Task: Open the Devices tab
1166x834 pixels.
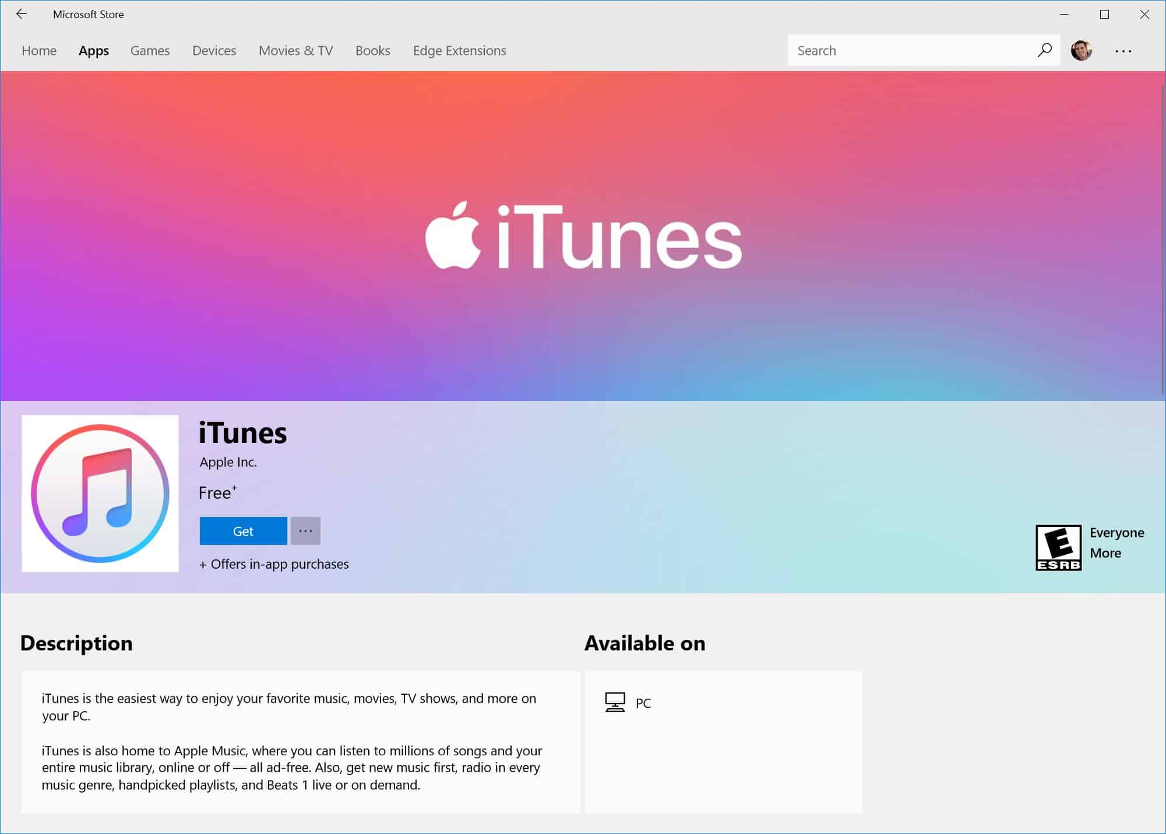Action: 214,51
